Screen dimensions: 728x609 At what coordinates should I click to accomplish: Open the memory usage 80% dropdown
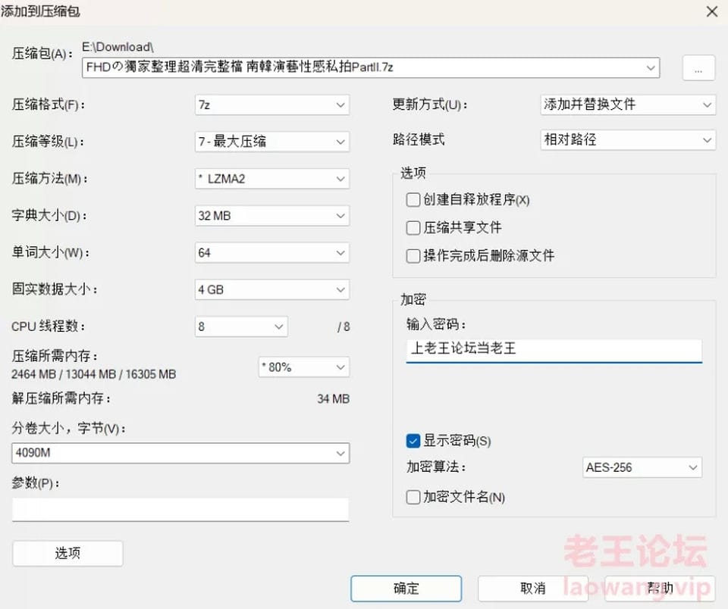pyautogui.click(x=303, y=367)
